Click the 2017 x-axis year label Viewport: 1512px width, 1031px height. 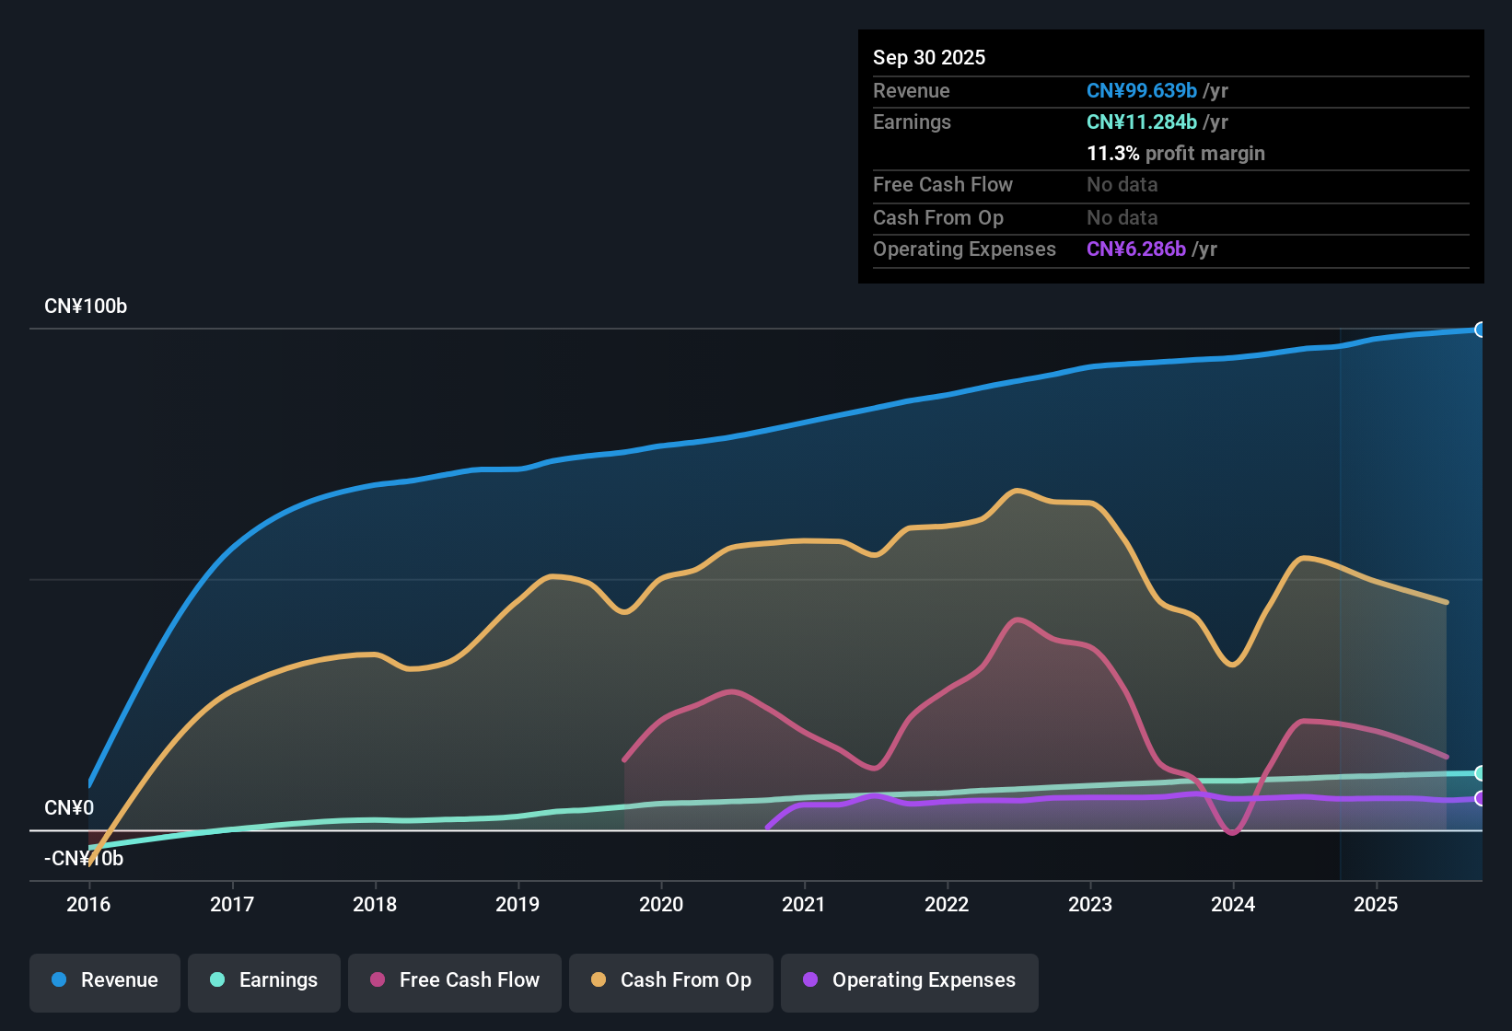point(232,904)
